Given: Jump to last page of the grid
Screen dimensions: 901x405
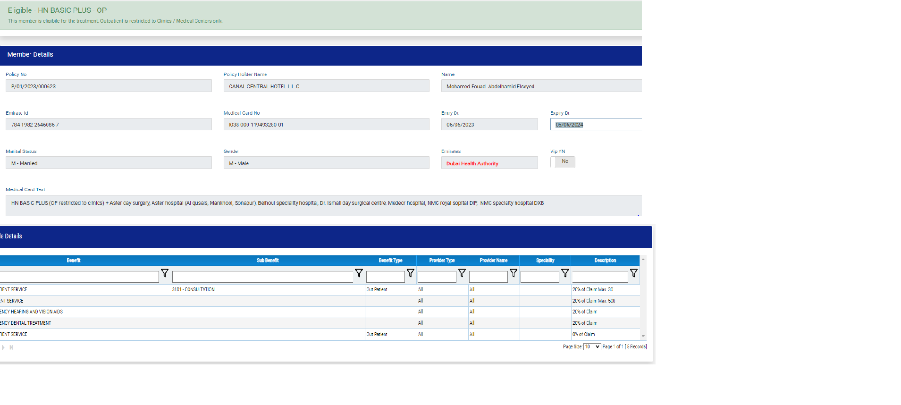Looking at the screenshot, I should (x=11, y=347).
